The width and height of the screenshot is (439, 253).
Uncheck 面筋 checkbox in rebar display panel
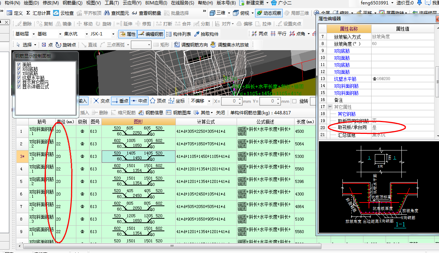pyautogui.click(x=19, y=65)
